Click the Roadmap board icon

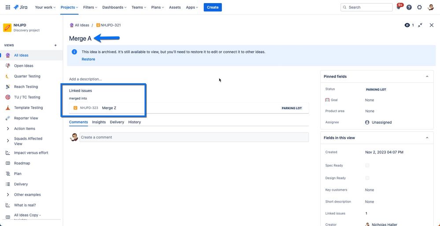[x=8, y=163]
